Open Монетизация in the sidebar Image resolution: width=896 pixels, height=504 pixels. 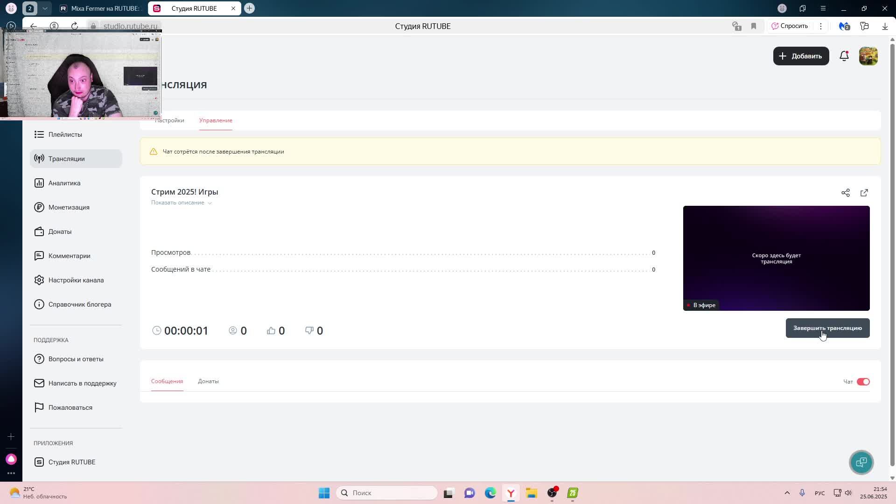[x=69, y=207]
